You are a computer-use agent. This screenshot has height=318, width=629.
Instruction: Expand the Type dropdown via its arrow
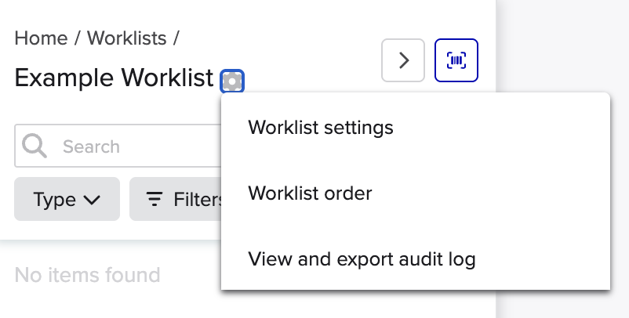(x=92, y=200)
